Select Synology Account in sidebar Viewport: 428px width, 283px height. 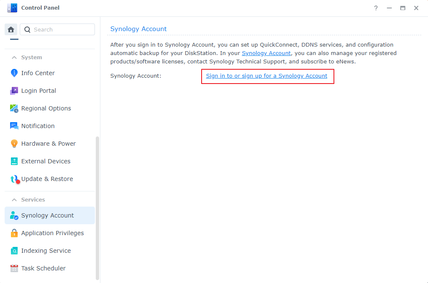50,215
